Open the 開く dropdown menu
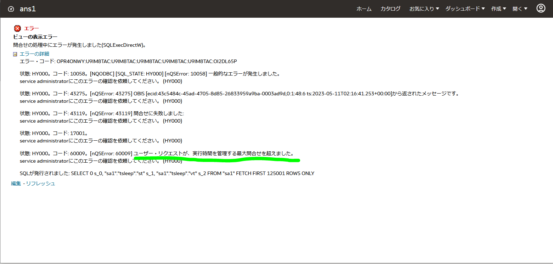Image resolution: width=553 pixels, height=264 pixels. coord(520,9)
